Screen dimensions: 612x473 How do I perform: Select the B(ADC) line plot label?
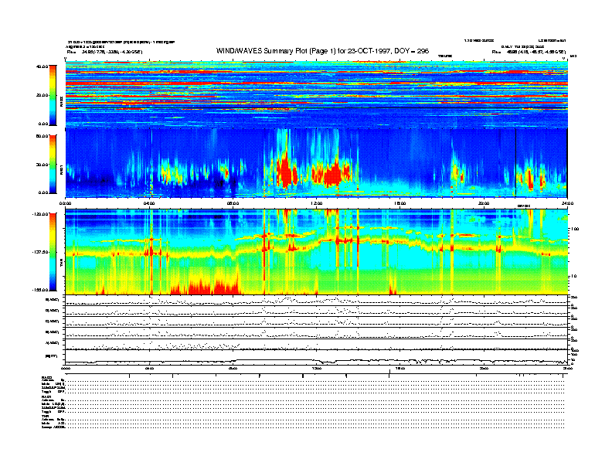coord(53,332)
